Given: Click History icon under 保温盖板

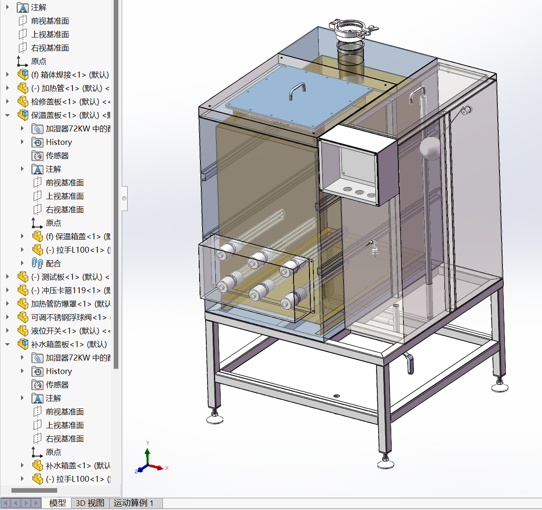Looking at the screenshot, I should (x=37, y=142).
